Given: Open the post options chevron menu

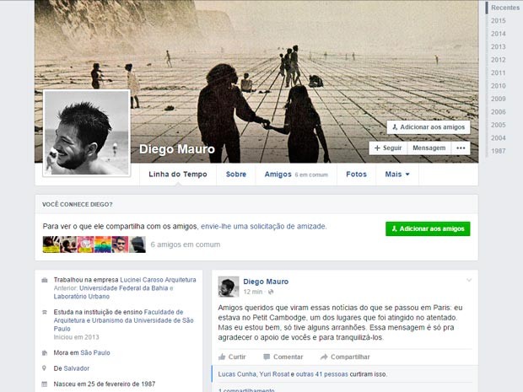Looking at the screenshot, I should click(x=469, y=279).
